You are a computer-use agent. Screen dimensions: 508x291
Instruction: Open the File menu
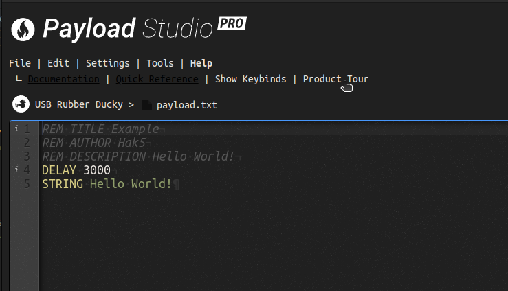click(x=20, y=63)
